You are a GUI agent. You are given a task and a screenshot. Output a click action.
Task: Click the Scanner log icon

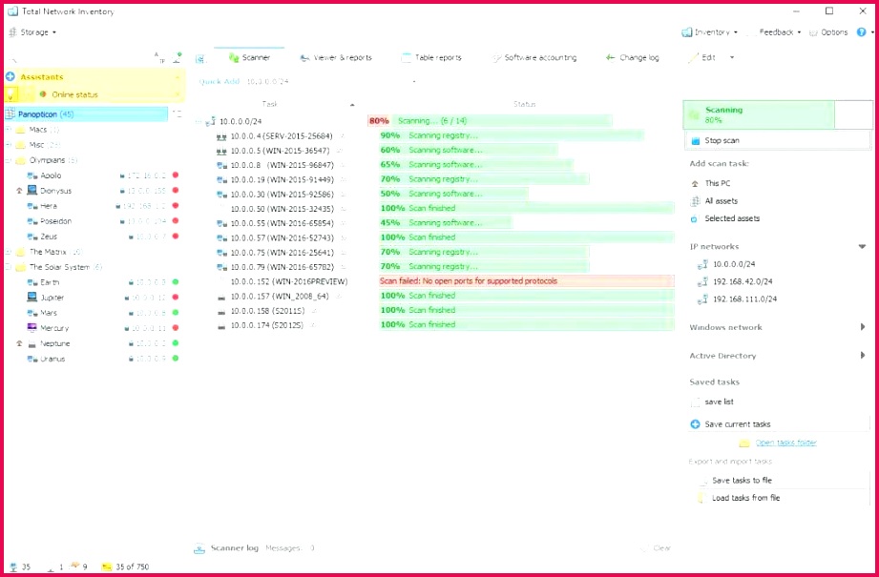199,548
